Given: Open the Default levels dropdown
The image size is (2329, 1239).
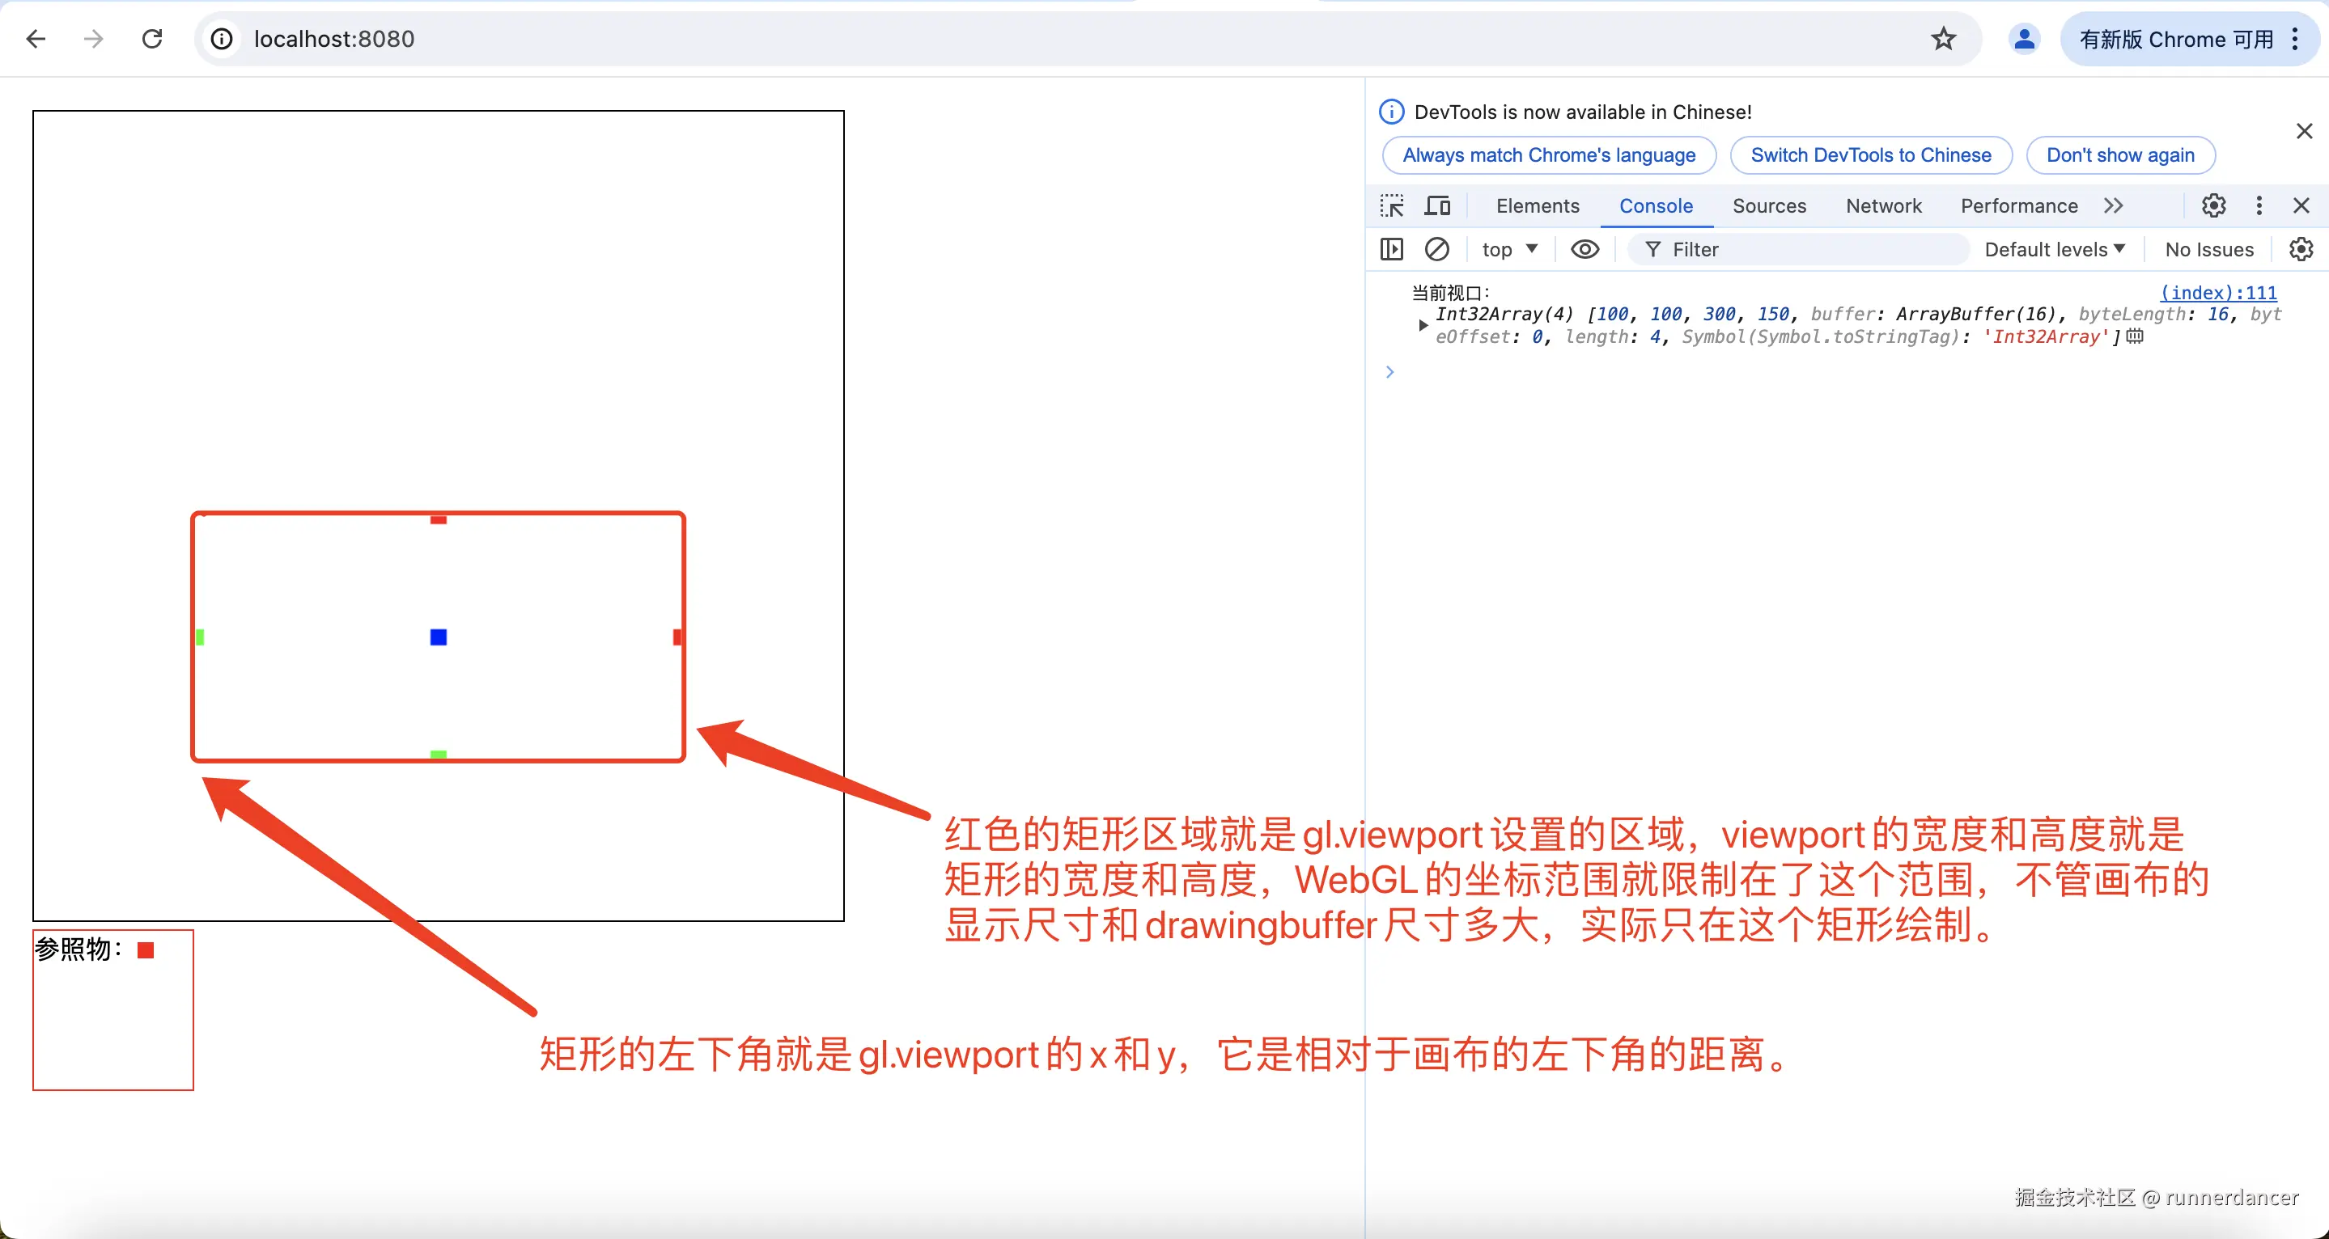Looking at the screenshot, I should click(x=2054, y=249).
